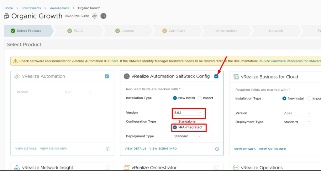Click vRealize Business for Cloud card title
The image size is (321, 171).
[x=270, y=77]
